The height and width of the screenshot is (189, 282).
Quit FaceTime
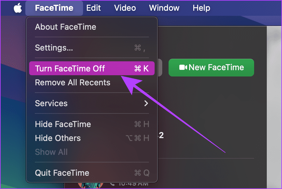[62, 173]
